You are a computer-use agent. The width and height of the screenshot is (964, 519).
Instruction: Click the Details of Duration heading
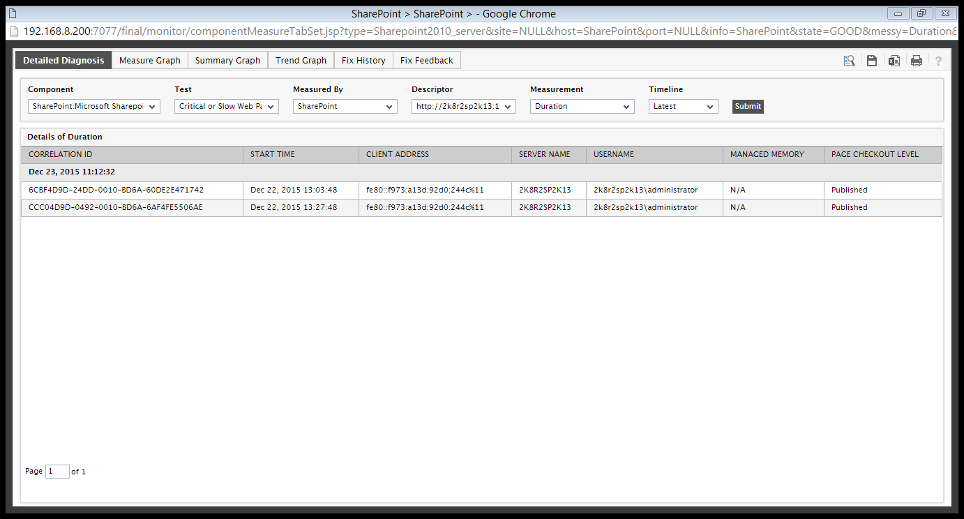point(65,137)
